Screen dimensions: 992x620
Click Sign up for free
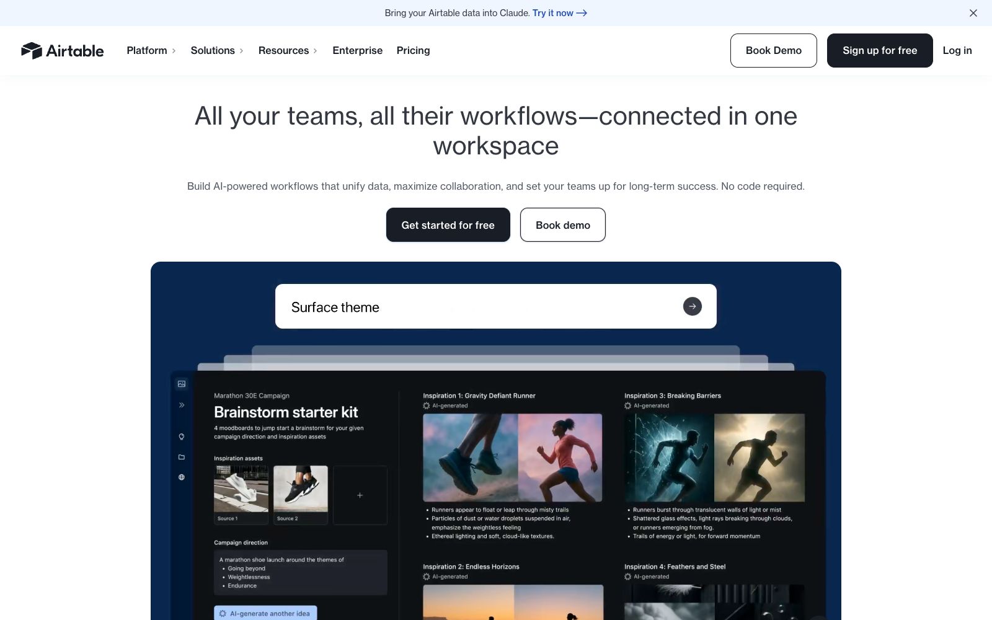pyautogui.click(x=880, y=51)
